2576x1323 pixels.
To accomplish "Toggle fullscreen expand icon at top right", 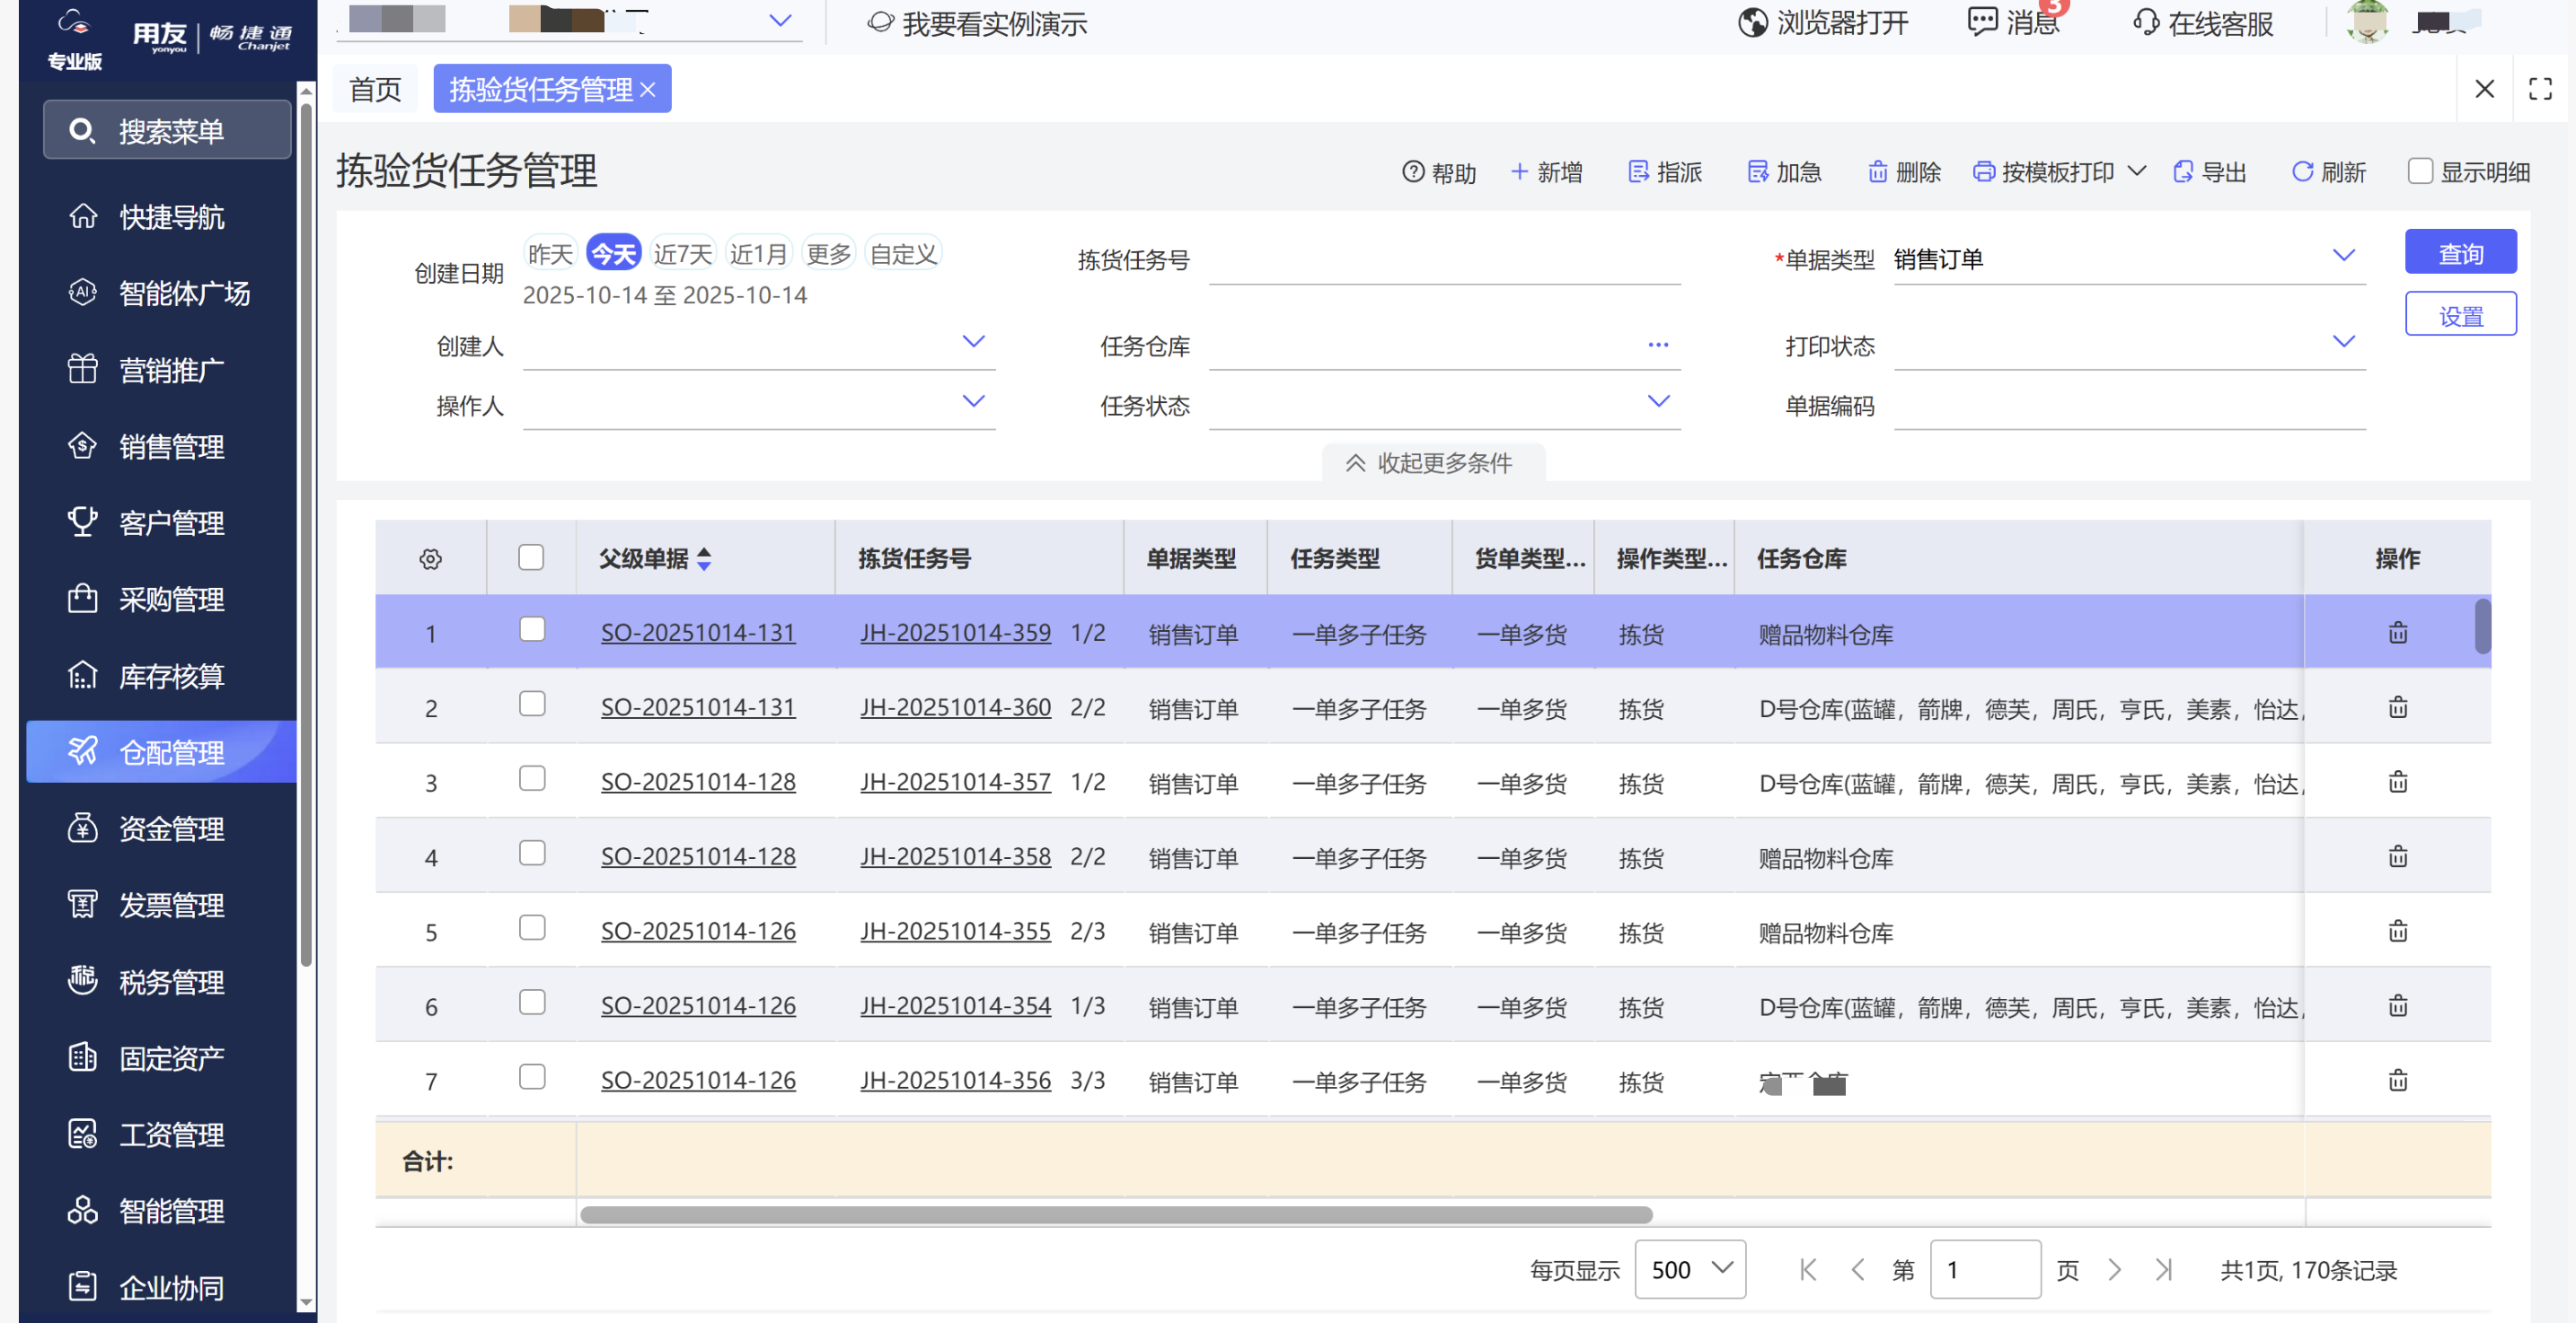I will click(2540, 89).
